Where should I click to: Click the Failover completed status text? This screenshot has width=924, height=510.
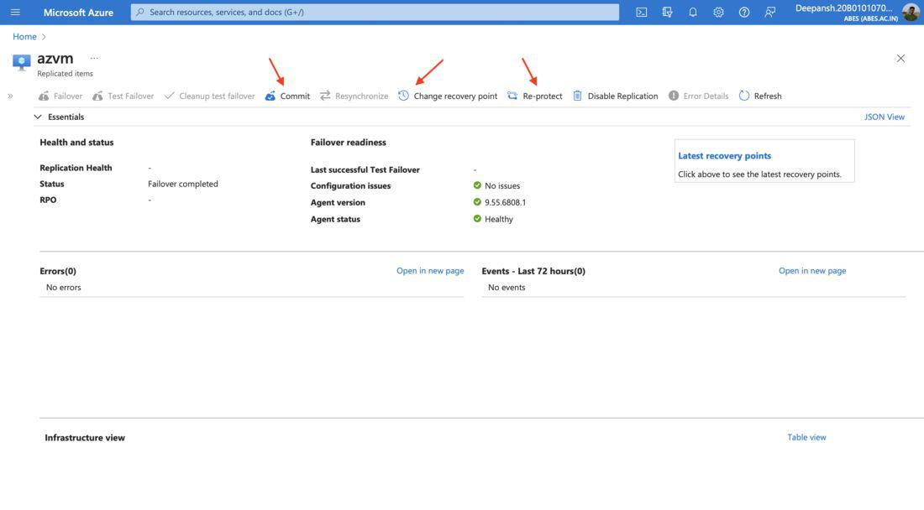point(182,184)
